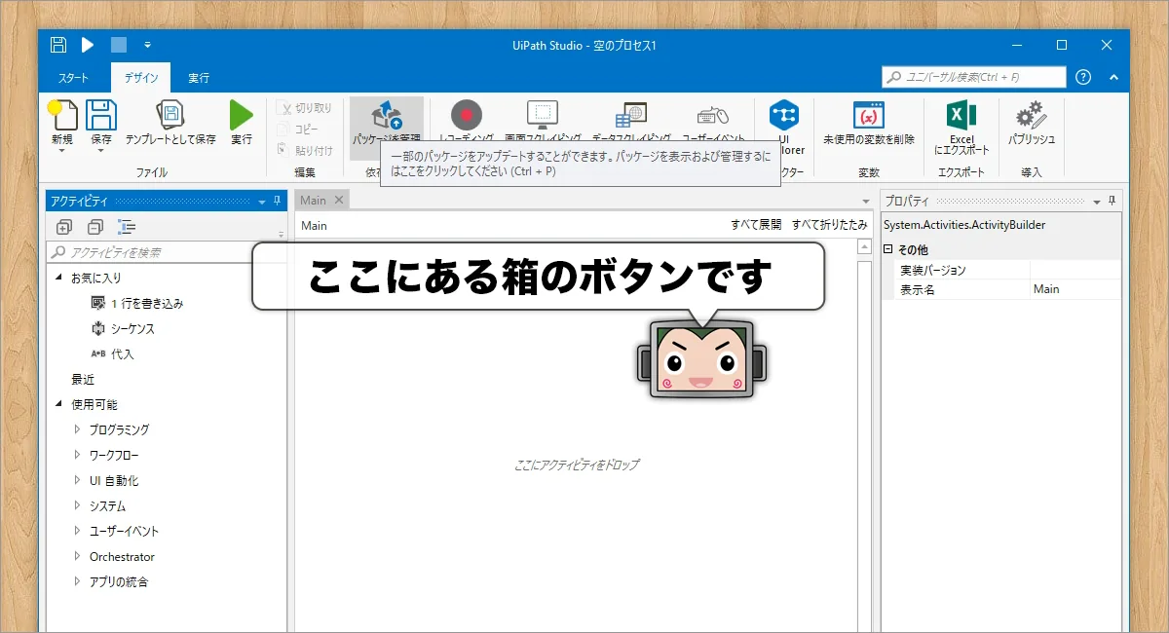This screenshot has width=1169, height=633.
Task: Expand ユーザーイベント tree category
Action: (x=78, y=531)
